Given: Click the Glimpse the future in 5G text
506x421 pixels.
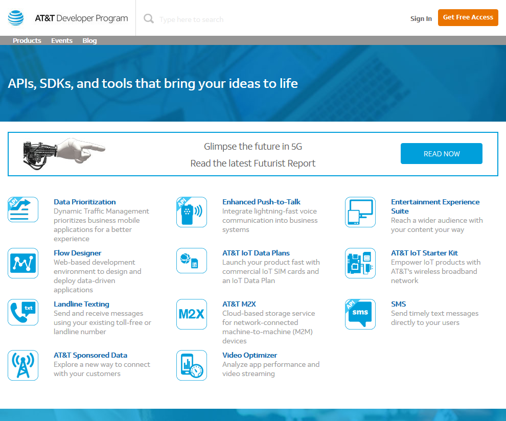Looking at the screenshot, I should pos(252,147).
